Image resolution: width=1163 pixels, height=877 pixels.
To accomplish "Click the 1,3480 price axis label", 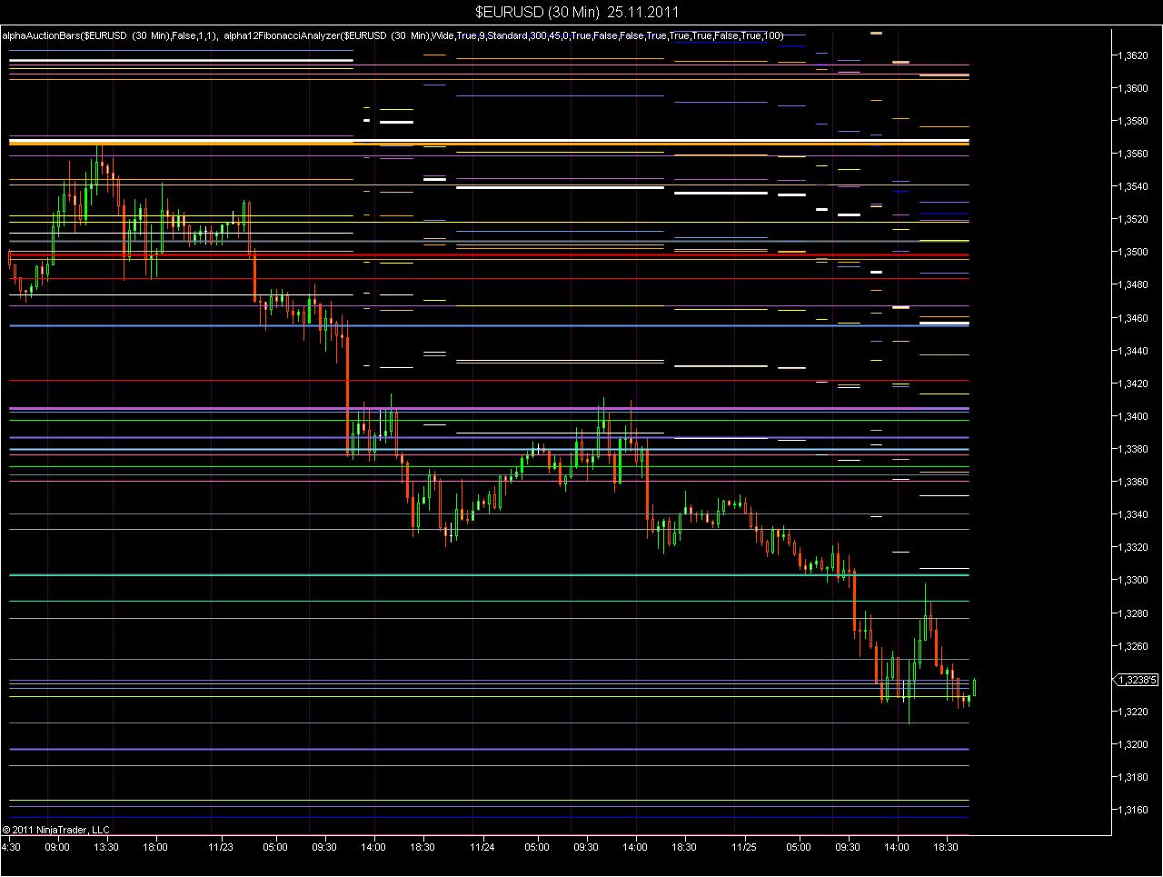I will [x=1133, y=284].
